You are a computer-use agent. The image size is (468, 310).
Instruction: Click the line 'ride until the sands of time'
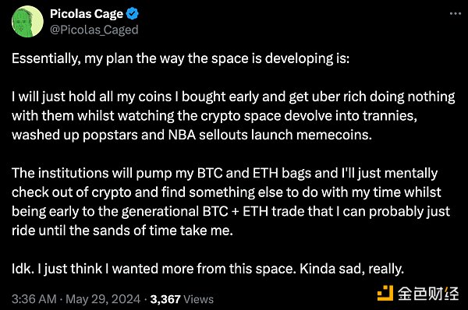pyautogui.click(x=122, y=231)
